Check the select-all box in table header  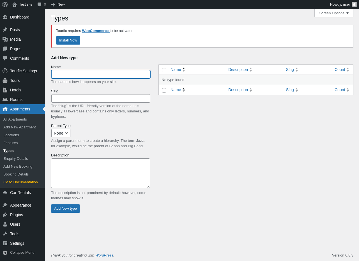click(164, 70)
